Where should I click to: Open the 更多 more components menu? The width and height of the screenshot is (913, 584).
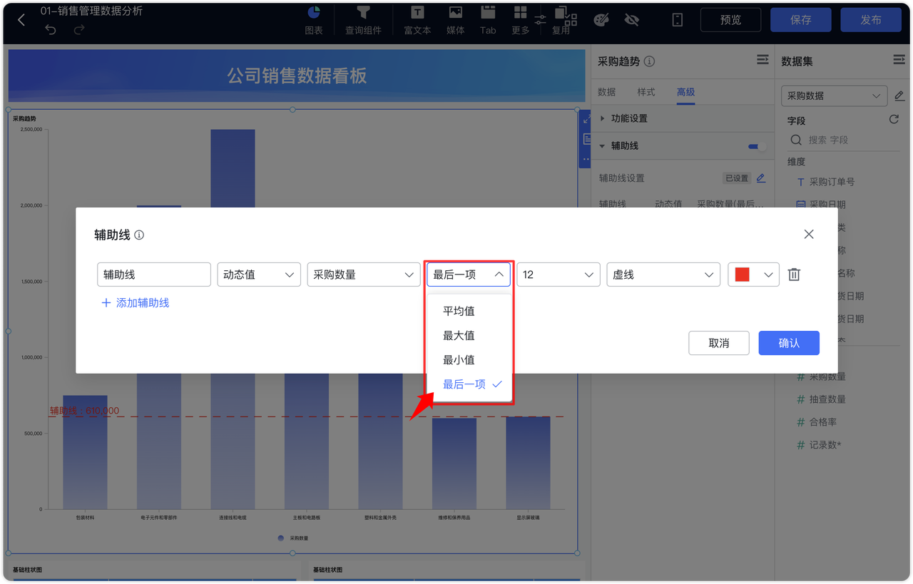tap(520, 19)
